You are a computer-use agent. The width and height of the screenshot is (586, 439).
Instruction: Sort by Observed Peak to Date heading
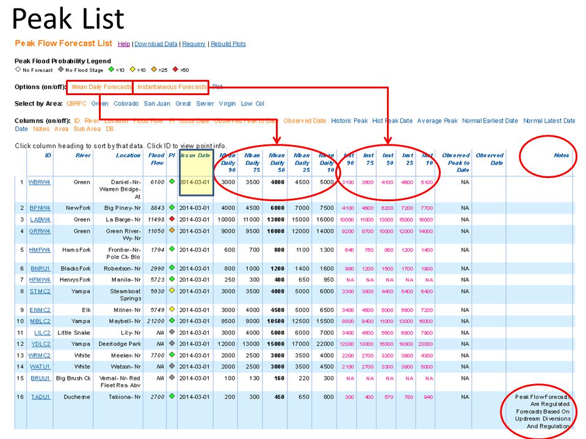coord(456,162)
